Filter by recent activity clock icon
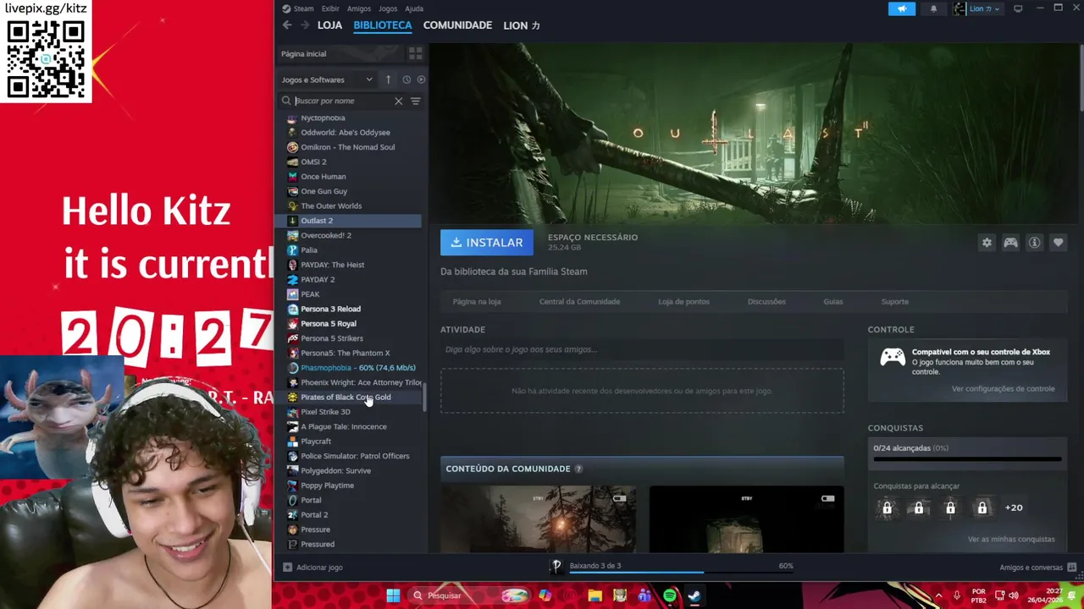 tap(406, 80)
